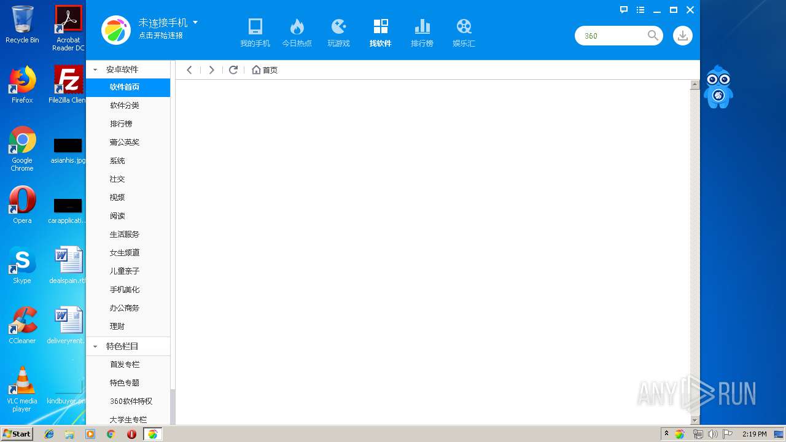Go forward with the right arrow

(211, 70)
